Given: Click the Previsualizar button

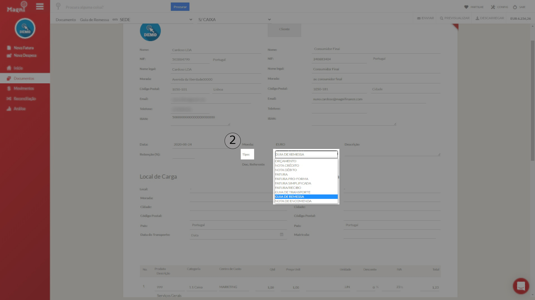Looking at the screenshot, I should click(x=454, y=18).
